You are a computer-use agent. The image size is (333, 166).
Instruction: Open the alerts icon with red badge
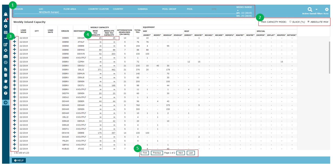coord(5,20)
